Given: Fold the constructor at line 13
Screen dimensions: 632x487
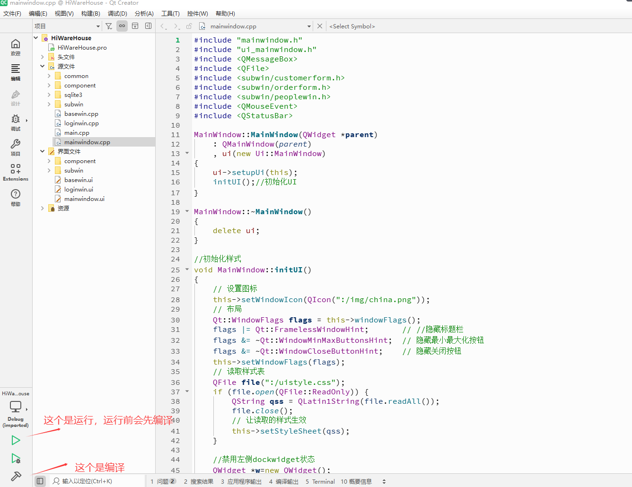Looking at the screenshot, I should tap(187, 153).
